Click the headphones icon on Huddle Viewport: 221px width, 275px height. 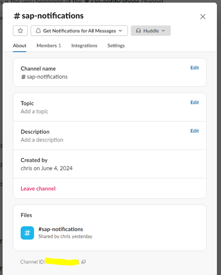pyautogui.click(x=139, y=31)
